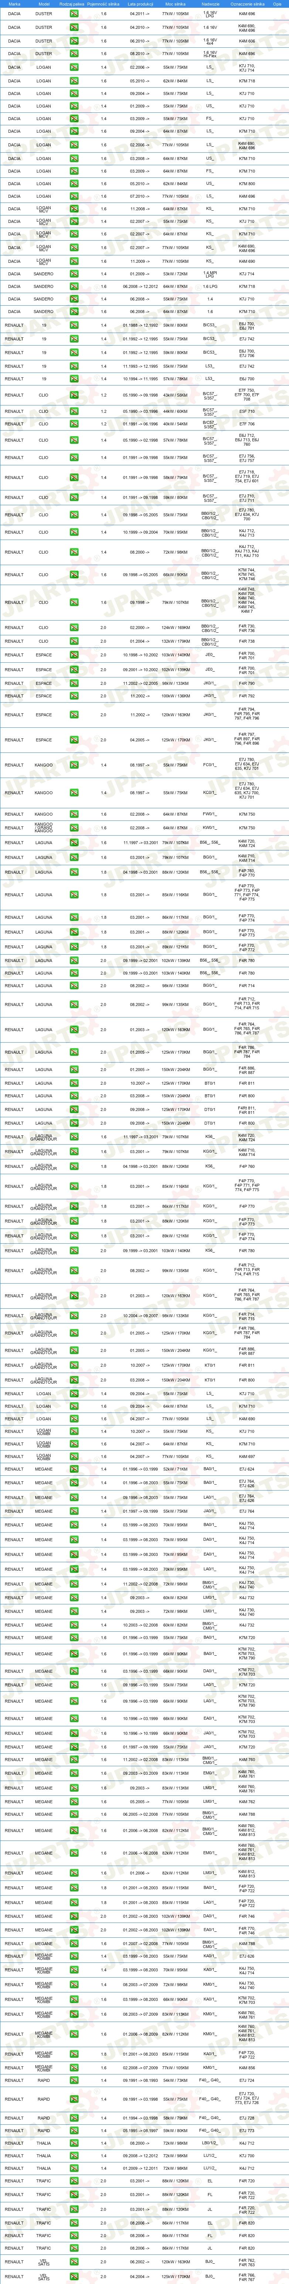289x2284 pixels.
Task: Click the Marka column header
Action: [14, 4]
